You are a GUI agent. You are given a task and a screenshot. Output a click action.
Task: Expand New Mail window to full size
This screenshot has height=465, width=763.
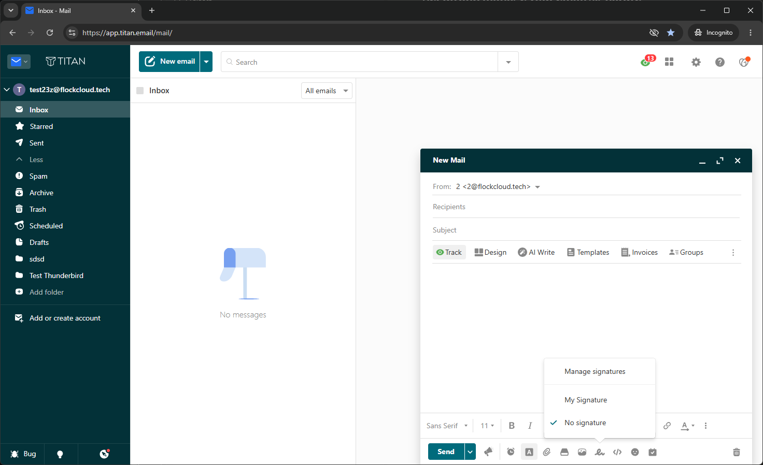tap(720, 161)
